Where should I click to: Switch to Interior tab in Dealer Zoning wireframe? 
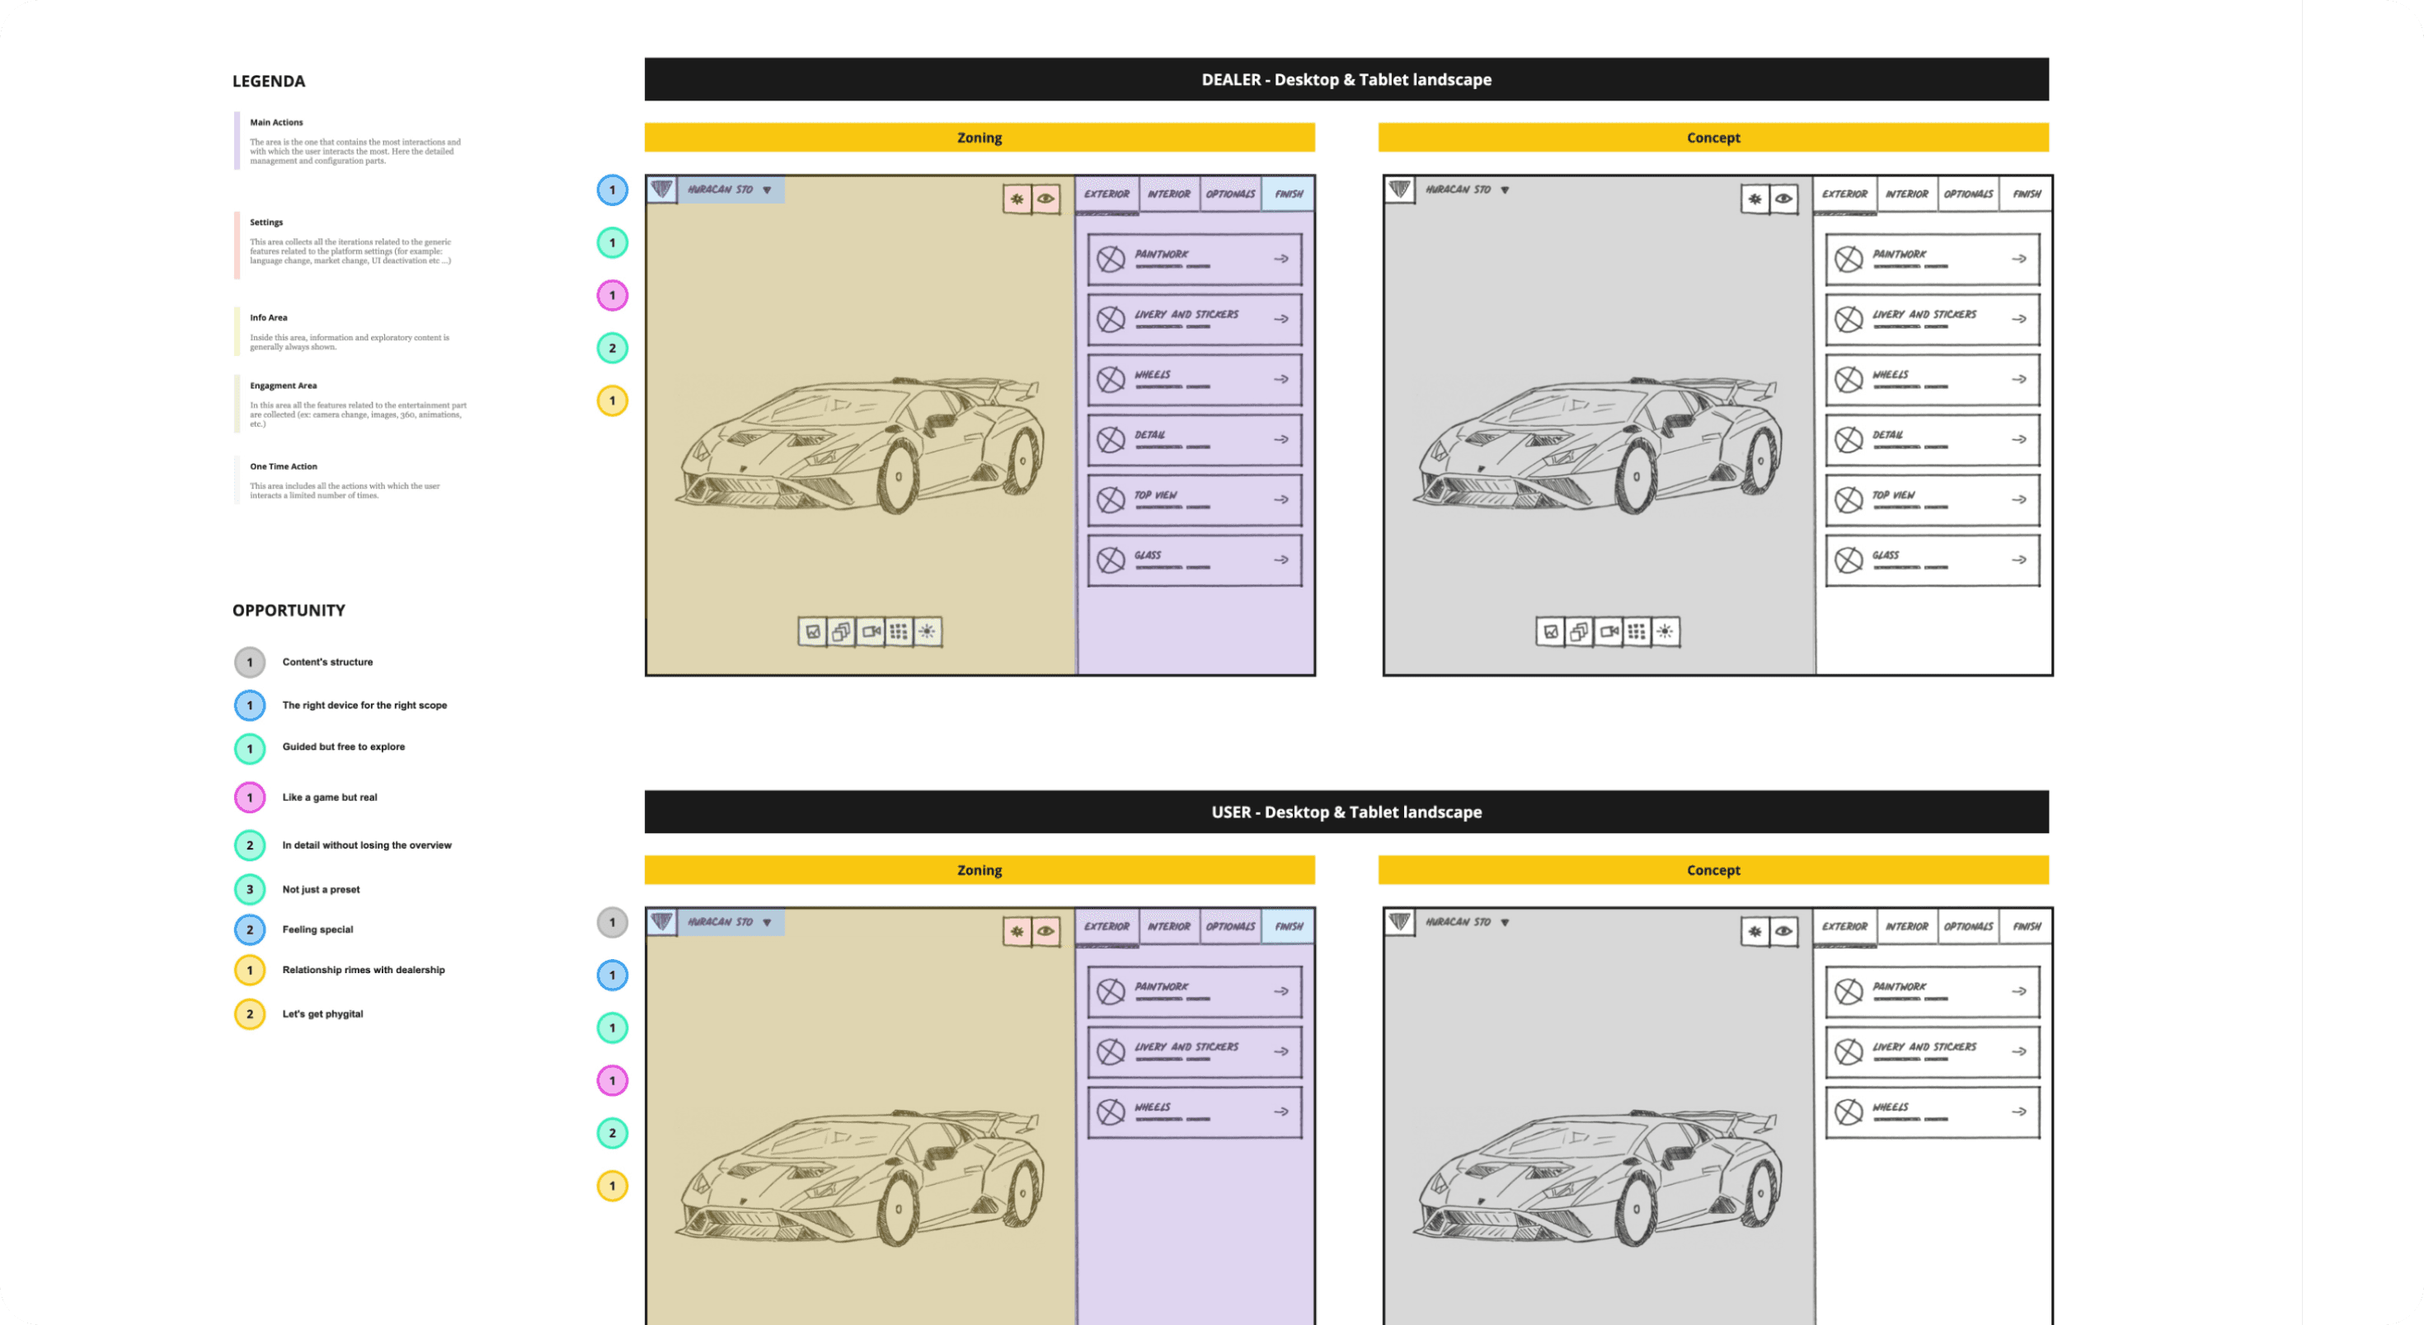coord(1169,194)
